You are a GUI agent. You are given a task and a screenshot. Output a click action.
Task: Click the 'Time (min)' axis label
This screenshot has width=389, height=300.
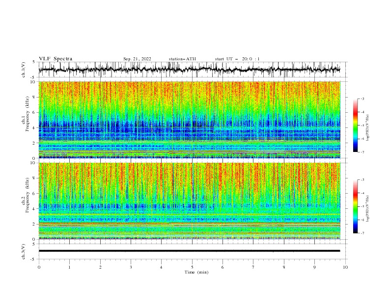pyautogui.click(x=196, y=272)
